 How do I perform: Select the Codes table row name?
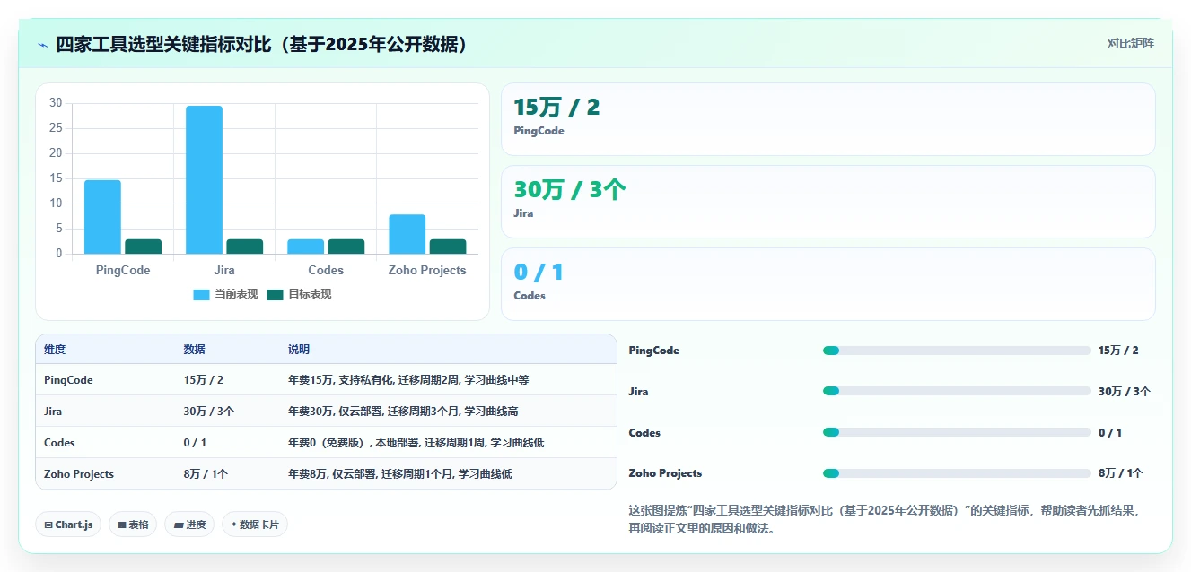click(x=59, y=443)
